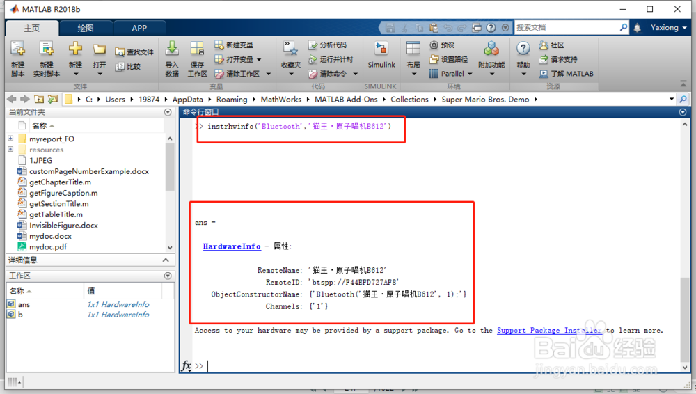Open 当前文件夹 panel actions menu
This screenshot has height=394, width=696.
(168, 112)
